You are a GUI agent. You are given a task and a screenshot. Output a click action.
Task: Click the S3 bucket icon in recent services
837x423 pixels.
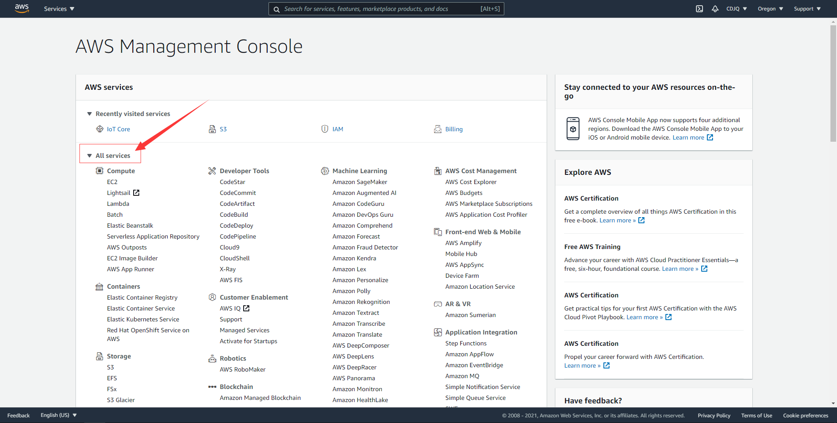[x=212, y=129]
